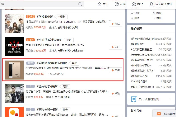
Task: Select 公益 category
Action: click(135, 13)
